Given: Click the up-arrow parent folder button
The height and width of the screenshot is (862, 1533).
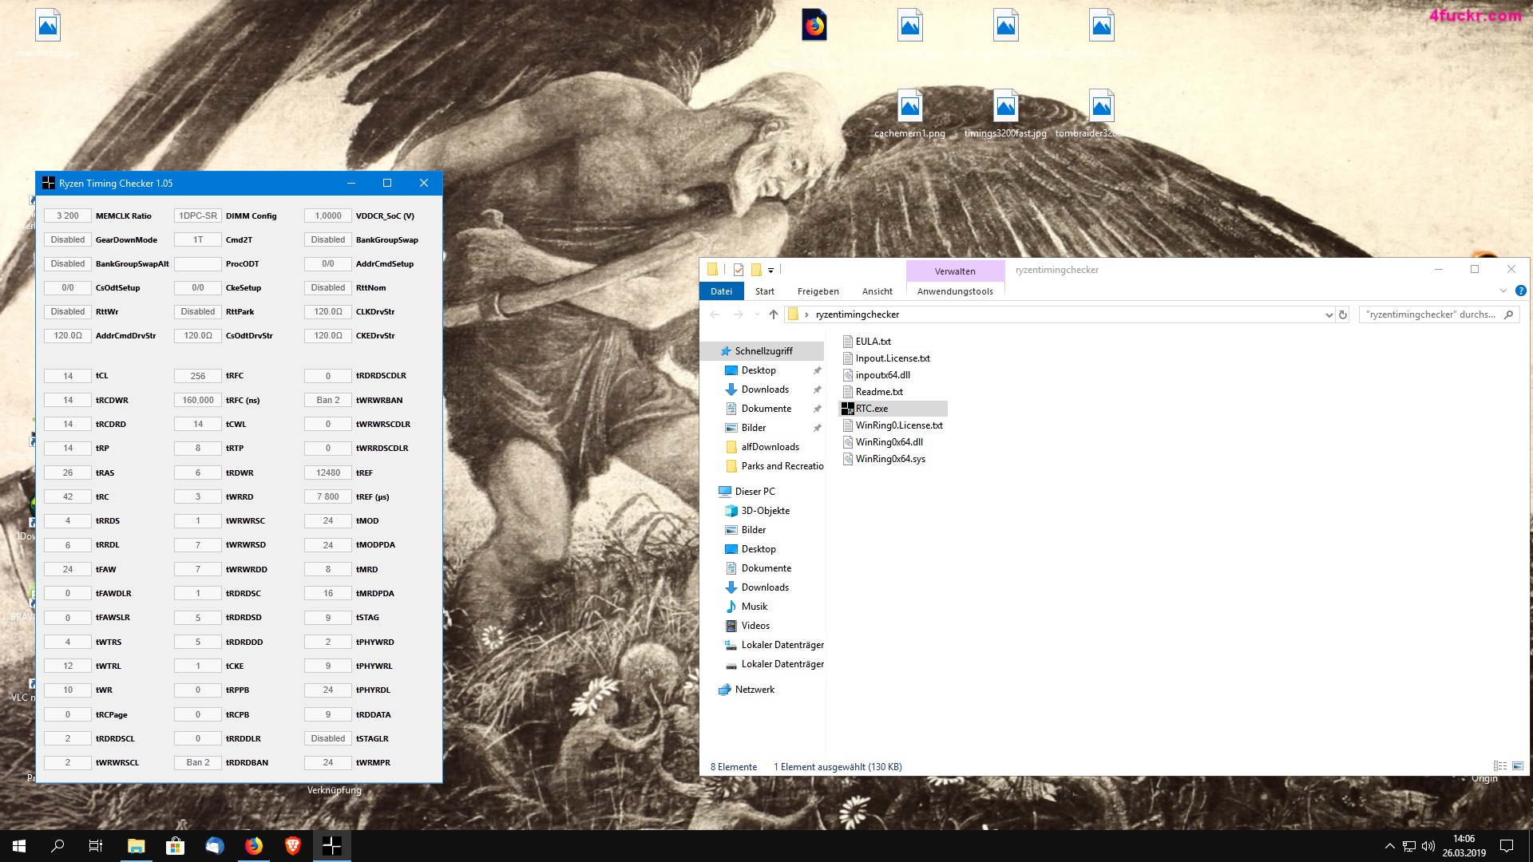Looking at the screenshot, I should 773,314.
